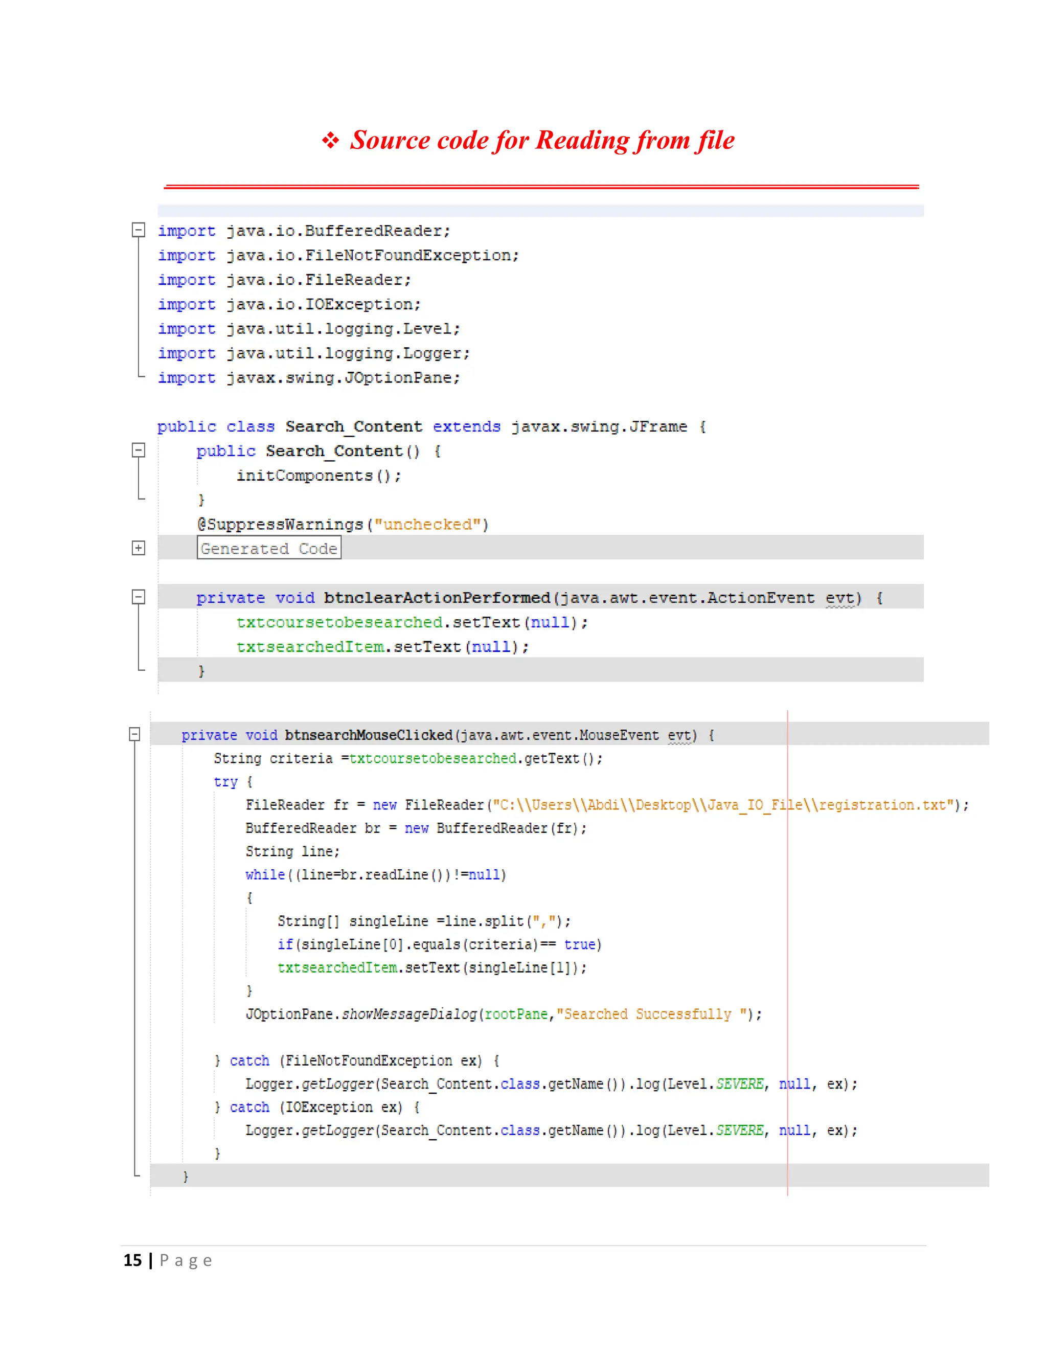Click the 'while((line=br.readLine())!=null)' line

click(376, 875)
